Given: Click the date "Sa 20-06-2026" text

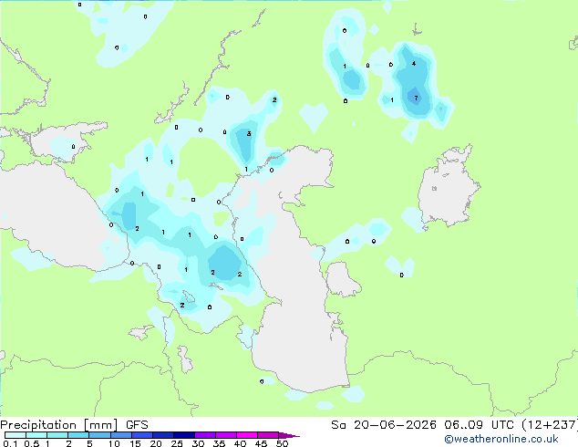Looking at the screenshot, I should (x=384, y=425).
